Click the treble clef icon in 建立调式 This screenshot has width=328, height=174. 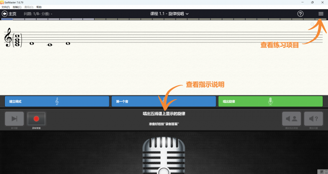click(x=57, y=101)
